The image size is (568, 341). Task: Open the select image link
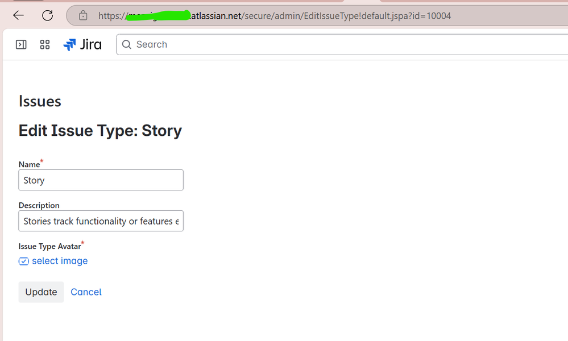[x=60, y=261]
